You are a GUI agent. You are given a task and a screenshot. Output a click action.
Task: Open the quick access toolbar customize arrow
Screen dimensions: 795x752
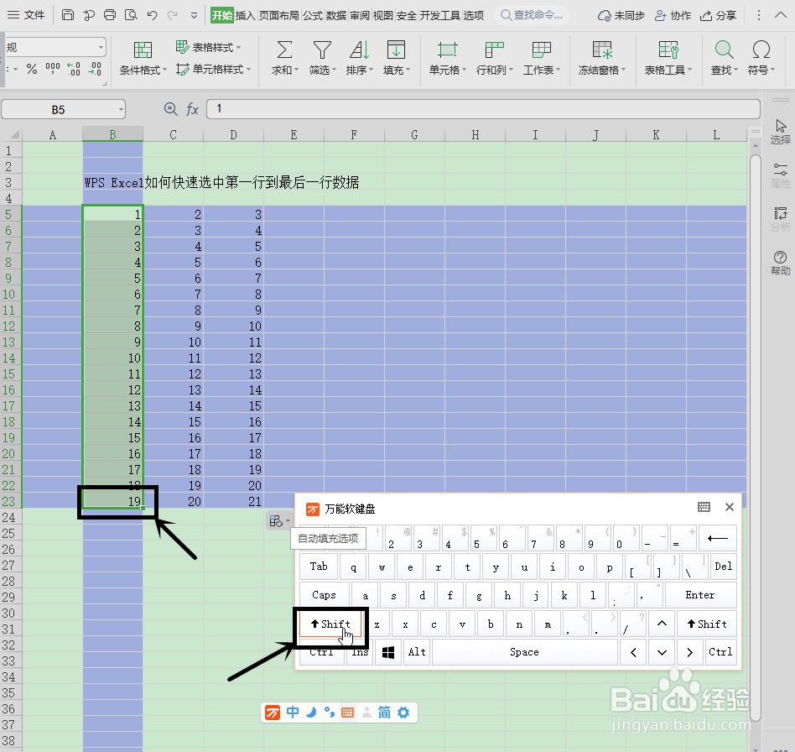(194, 15)
